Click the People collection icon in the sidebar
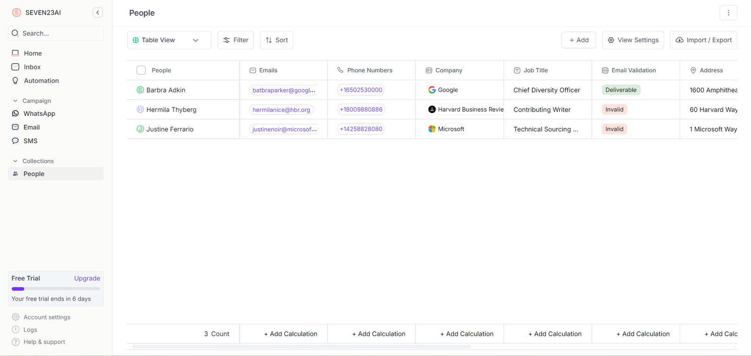Viewport: 751px width, 356px height. [x=15, y=174]
